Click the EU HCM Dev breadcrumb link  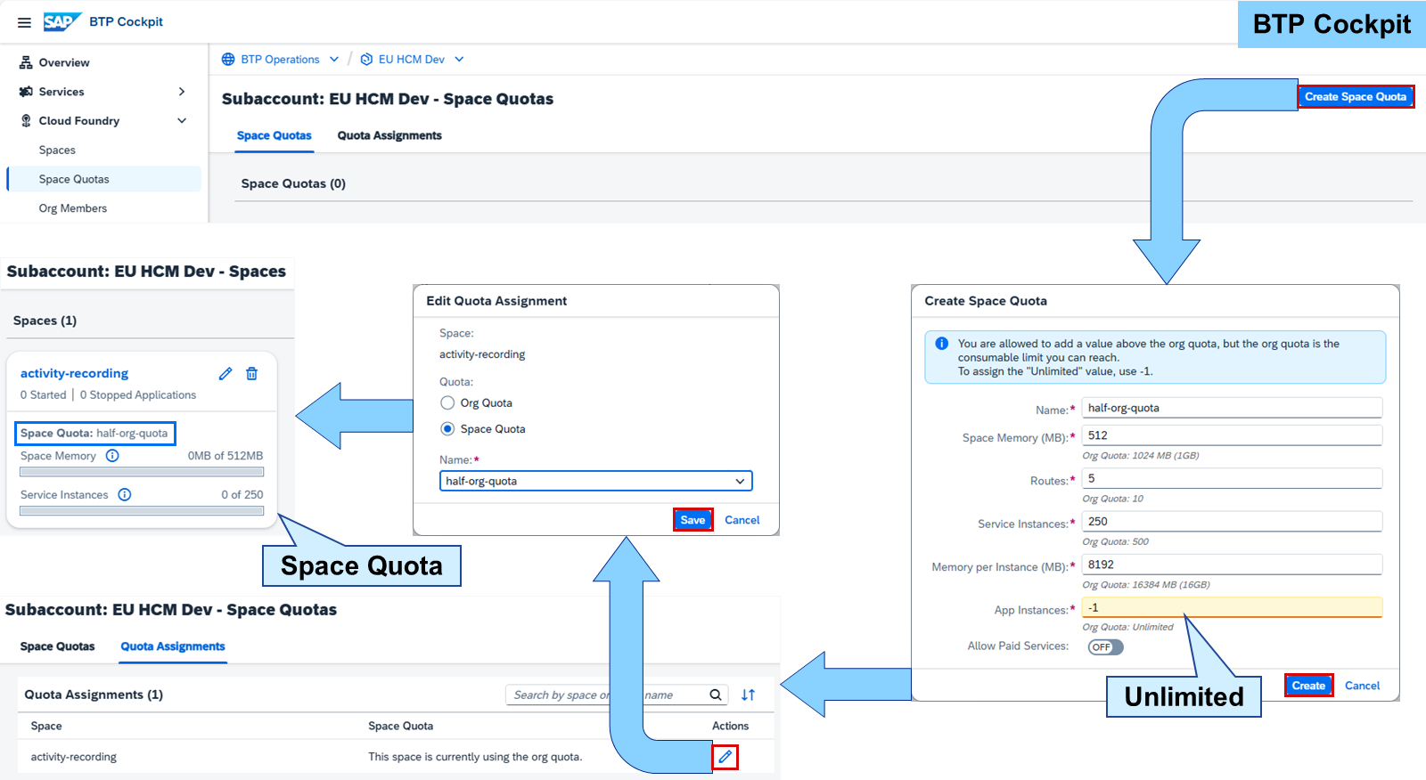412,60
